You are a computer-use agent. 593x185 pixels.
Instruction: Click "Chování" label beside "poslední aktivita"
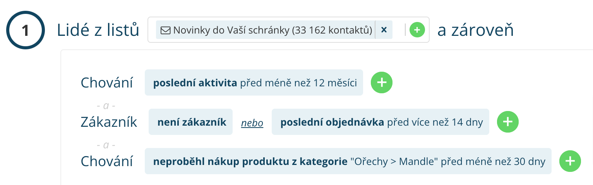pos(107,83)
